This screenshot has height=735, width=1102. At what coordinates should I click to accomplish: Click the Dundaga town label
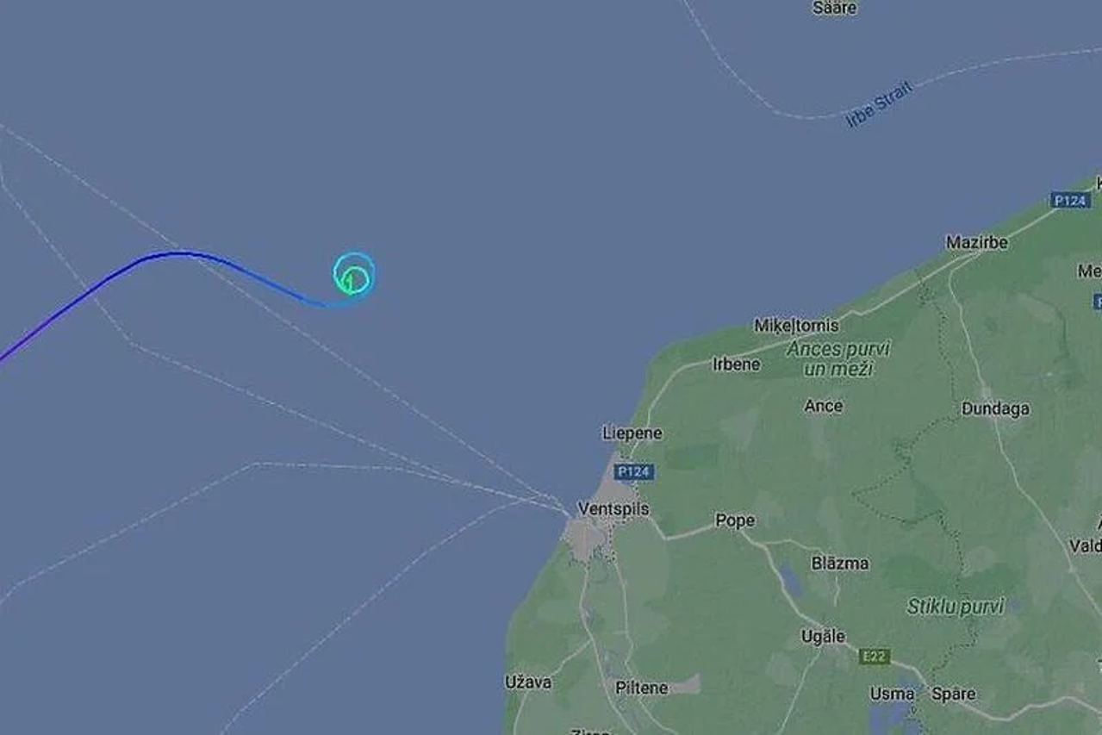[995, 408]
